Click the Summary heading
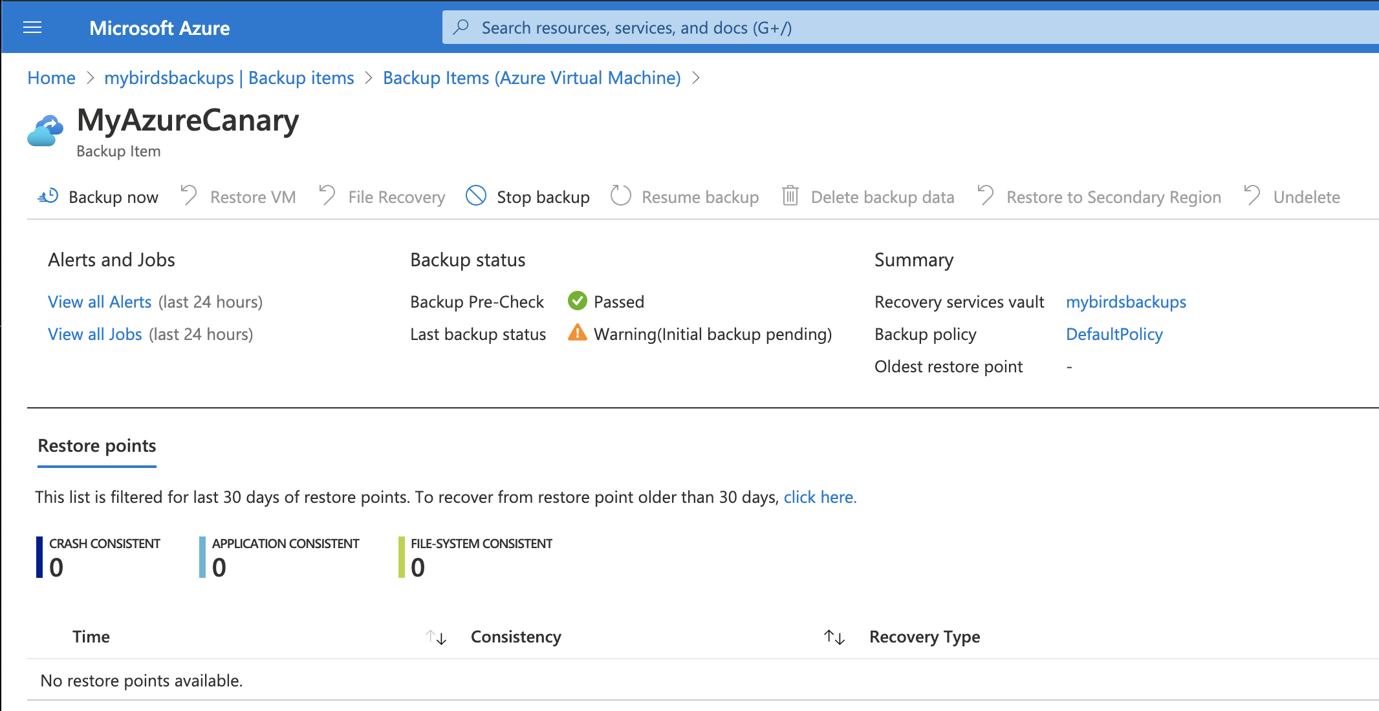Screen dimensions: 1379x711 point(914,260)
